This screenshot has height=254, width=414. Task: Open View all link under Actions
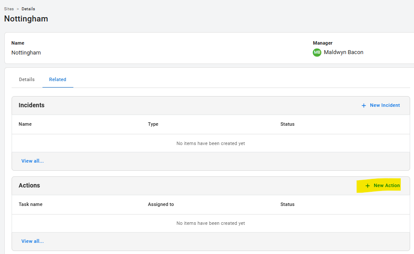click(x=33, y=241)
